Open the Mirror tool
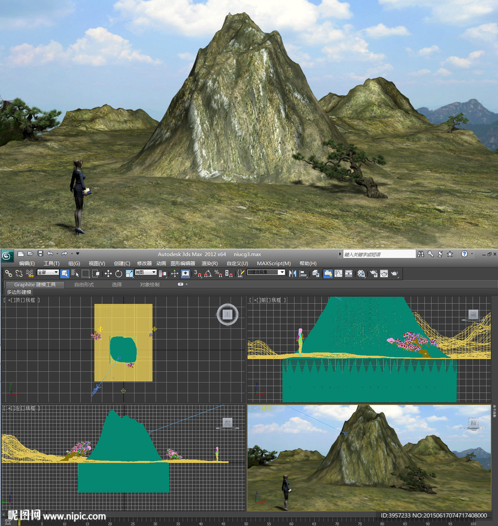The image size is (498, 526). (292, 273)
